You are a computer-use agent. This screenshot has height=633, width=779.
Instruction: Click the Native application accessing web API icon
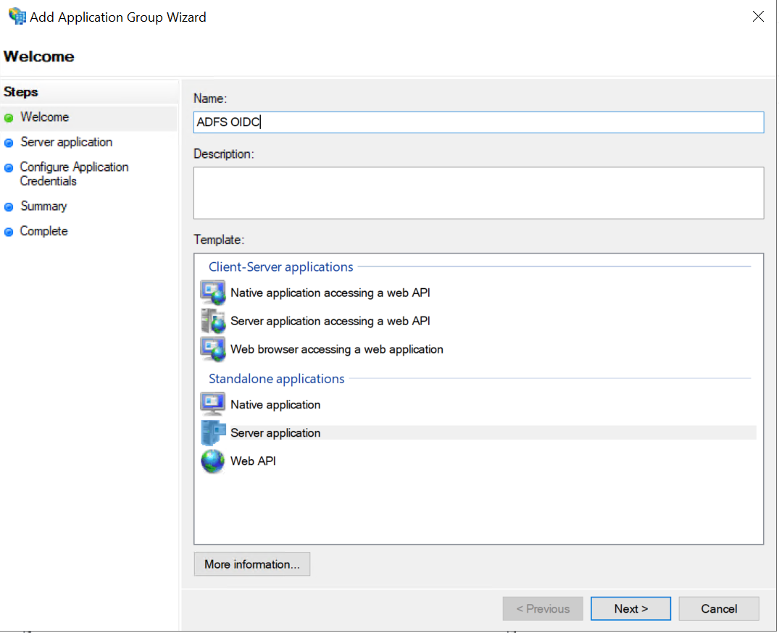coord(213,293)
